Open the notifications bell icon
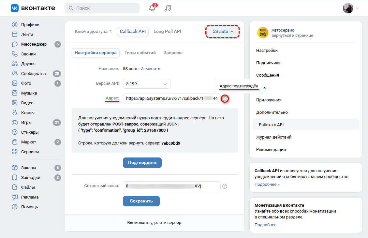 (x=152, y=8)
